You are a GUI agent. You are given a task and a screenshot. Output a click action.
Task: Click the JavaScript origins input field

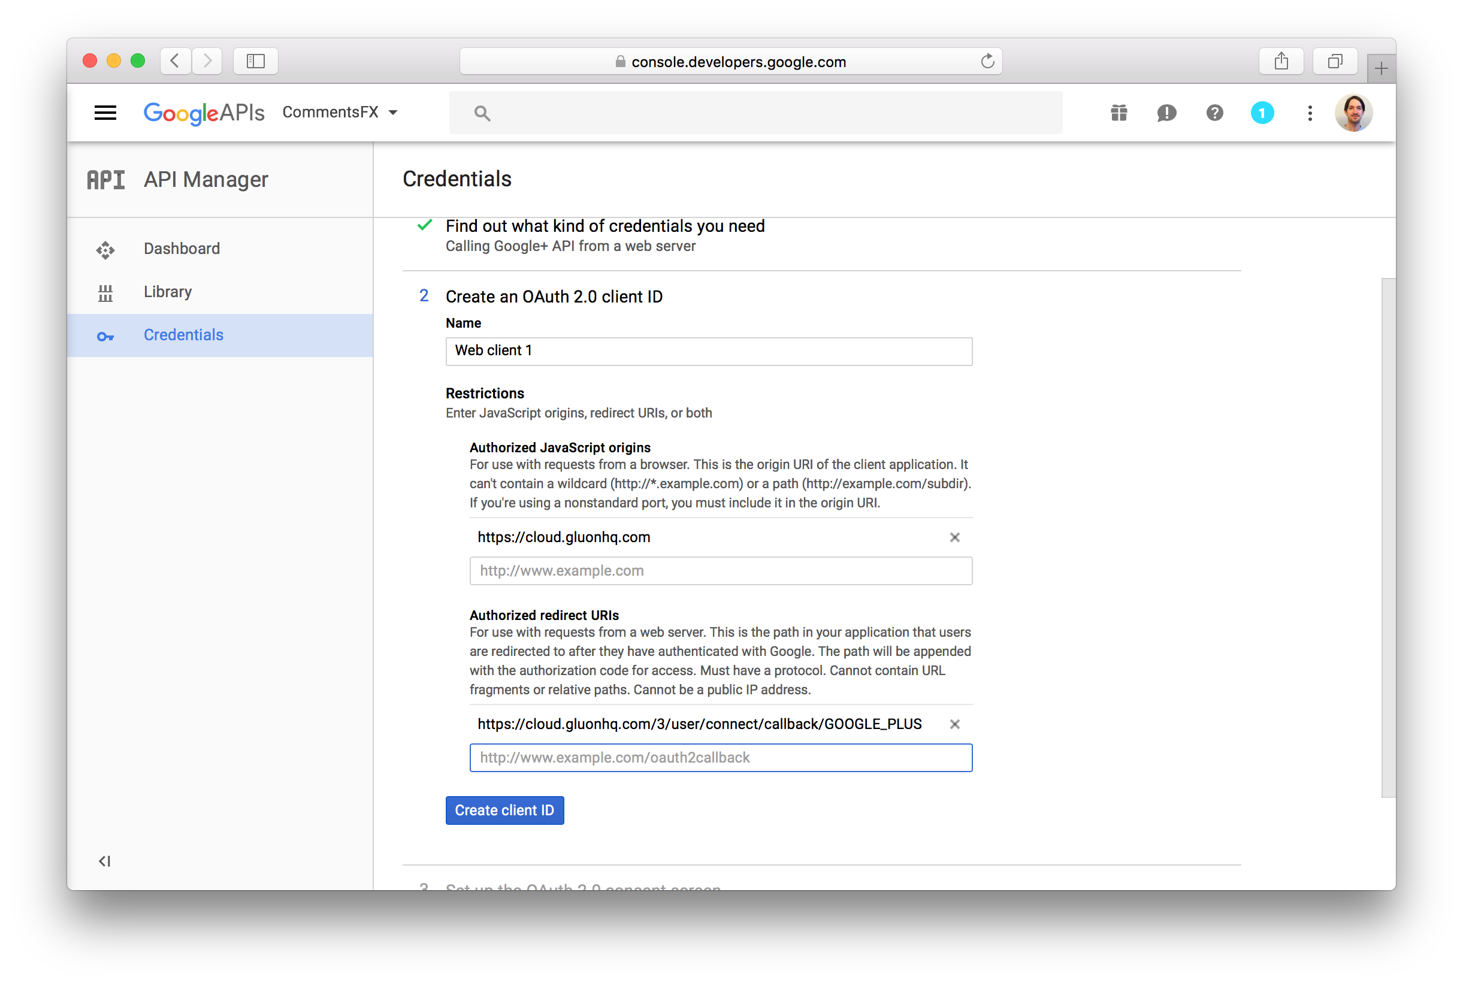pyautogui.click(x=721, y=570)
